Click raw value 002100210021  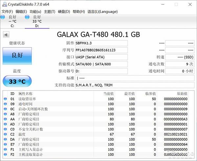coord(176,134)
